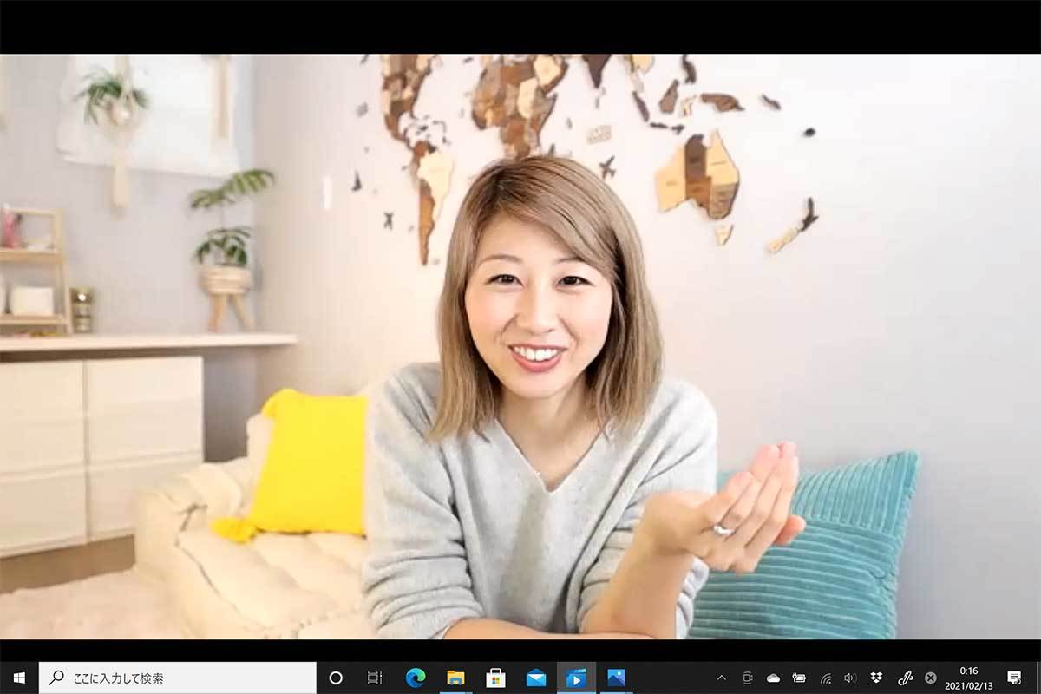Open the clock and calendar showing 2021/02/13

[x=968, y=678]
